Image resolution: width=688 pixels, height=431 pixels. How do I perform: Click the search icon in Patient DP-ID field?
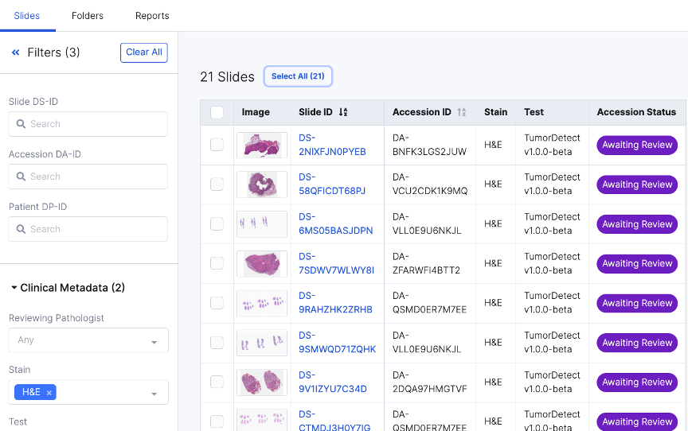[x=21, y=229]
